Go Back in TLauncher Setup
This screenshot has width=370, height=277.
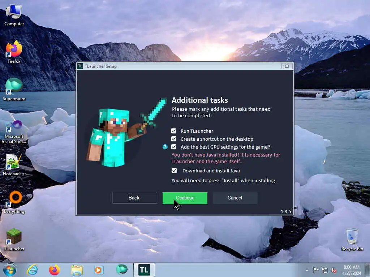click(x=134, y=198)
